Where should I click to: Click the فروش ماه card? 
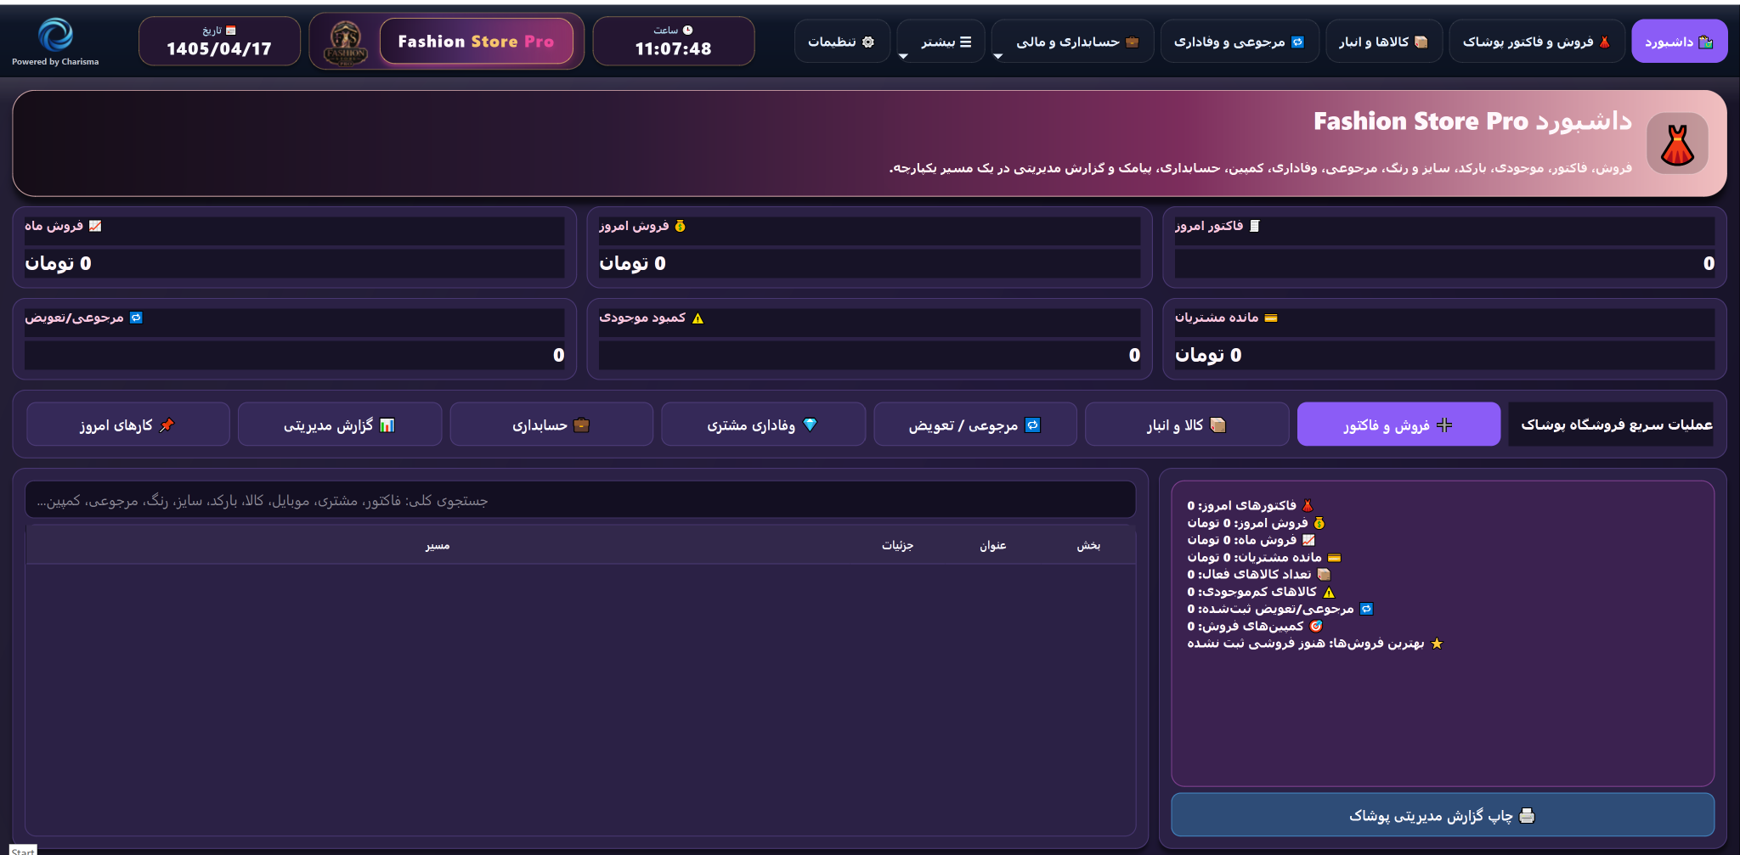[294, 247]
